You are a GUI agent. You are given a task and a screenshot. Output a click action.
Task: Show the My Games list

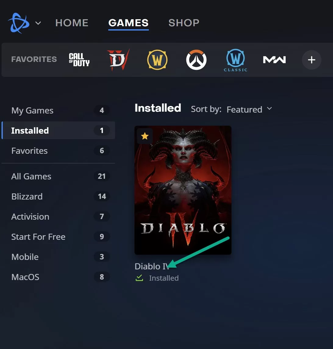58,110
